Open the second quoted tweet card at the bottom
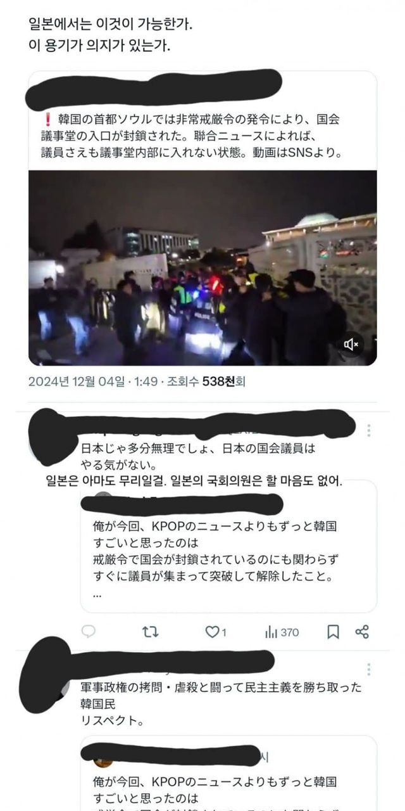 (x=228, y=773)
